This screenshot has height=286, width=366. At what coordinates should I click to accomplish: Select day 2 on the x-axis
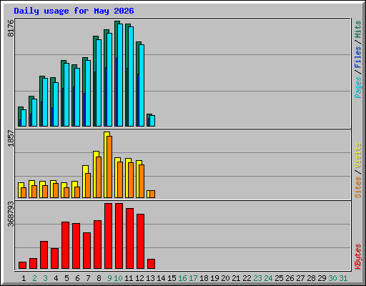pos(34,278)
